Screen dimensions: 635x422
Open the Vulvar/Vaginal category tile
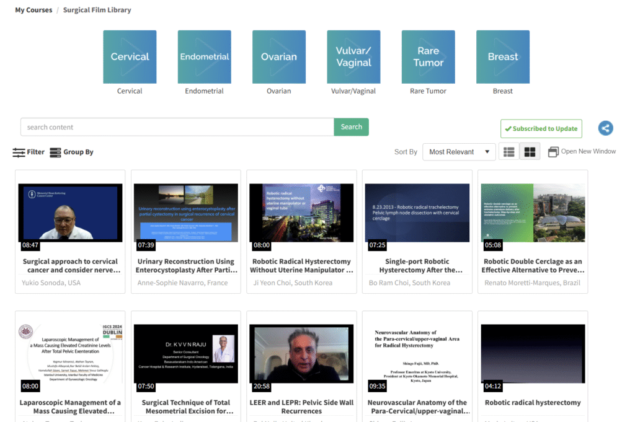coord(353,57)
